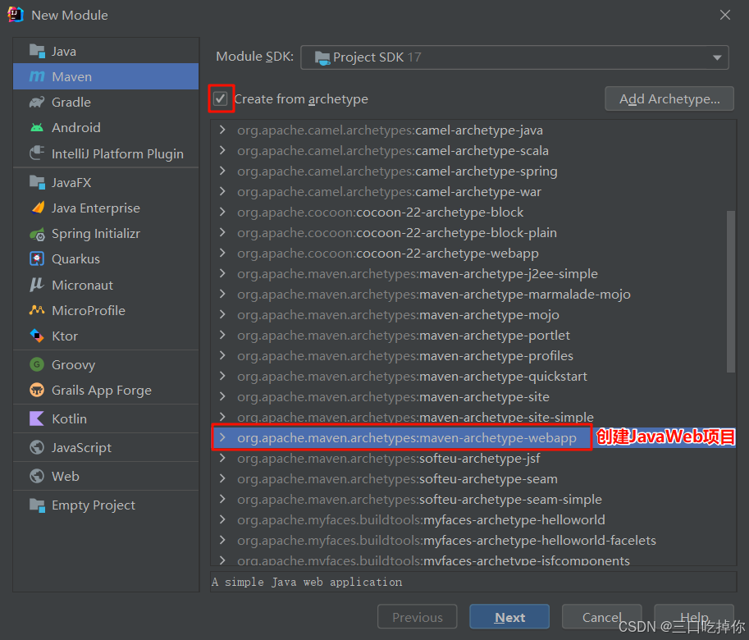Select Java Enterprise label in sidebar
This screenshot has height=640, width=749.
click(x=95, y=208)
